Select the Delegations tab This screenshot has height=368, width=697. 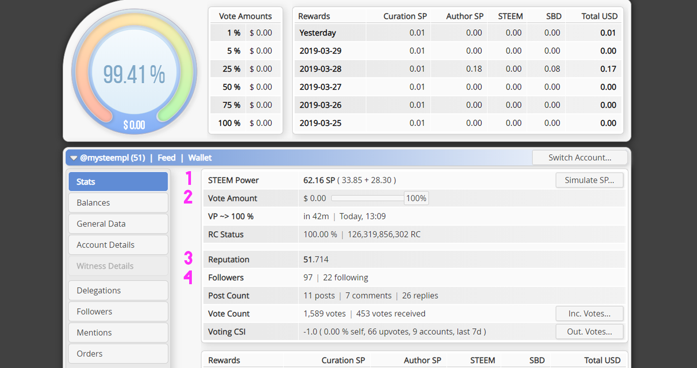[118, 290]
